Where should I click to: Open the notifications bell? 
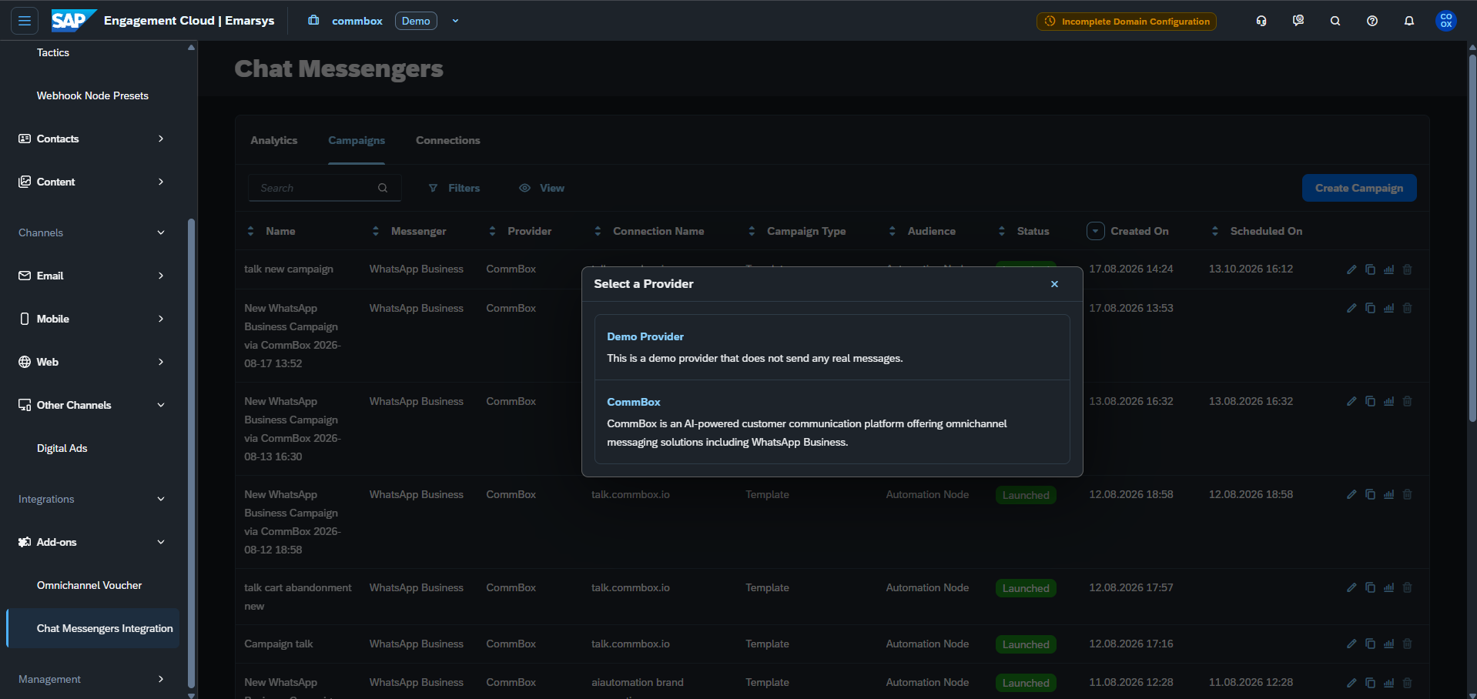[1409, 21]
